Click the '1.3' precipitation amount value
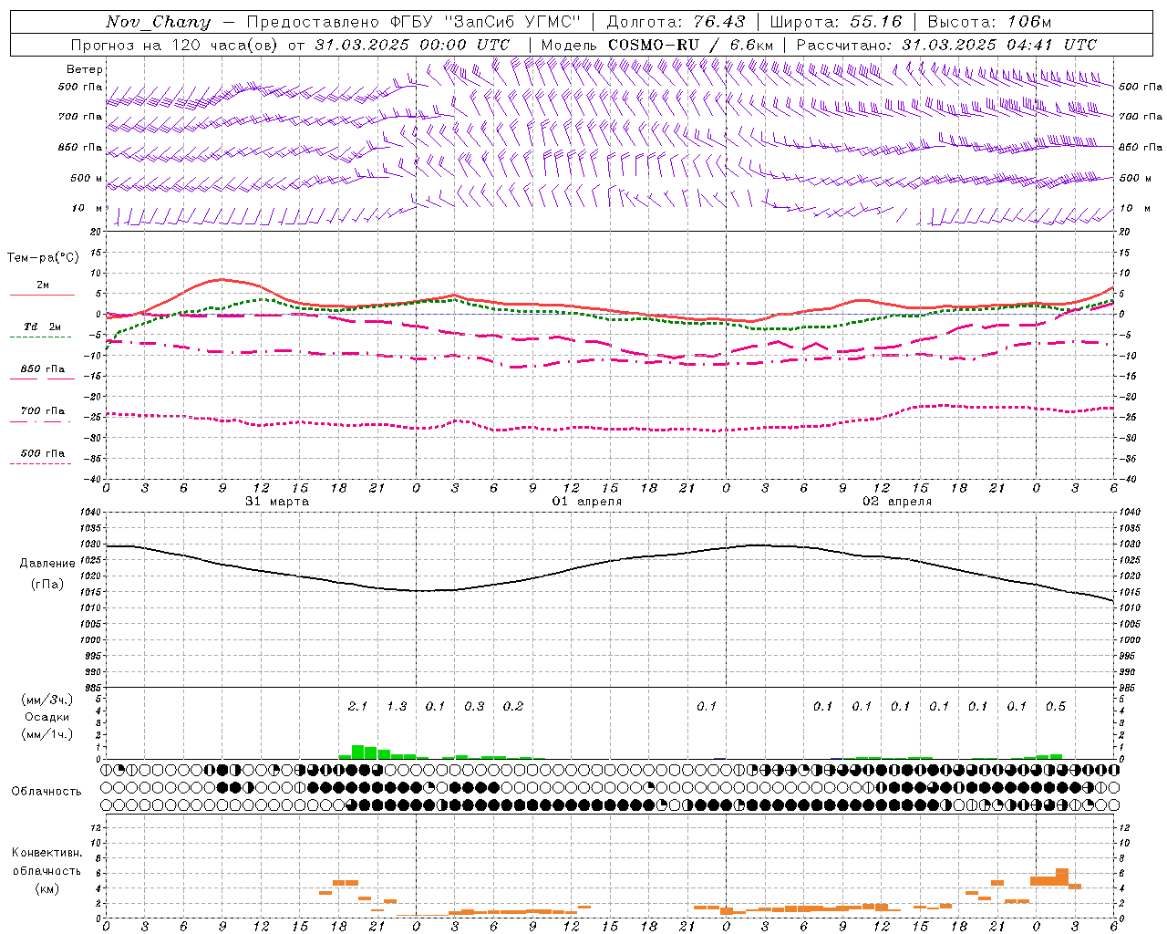 pyautogui.click(x=397, y=706)
